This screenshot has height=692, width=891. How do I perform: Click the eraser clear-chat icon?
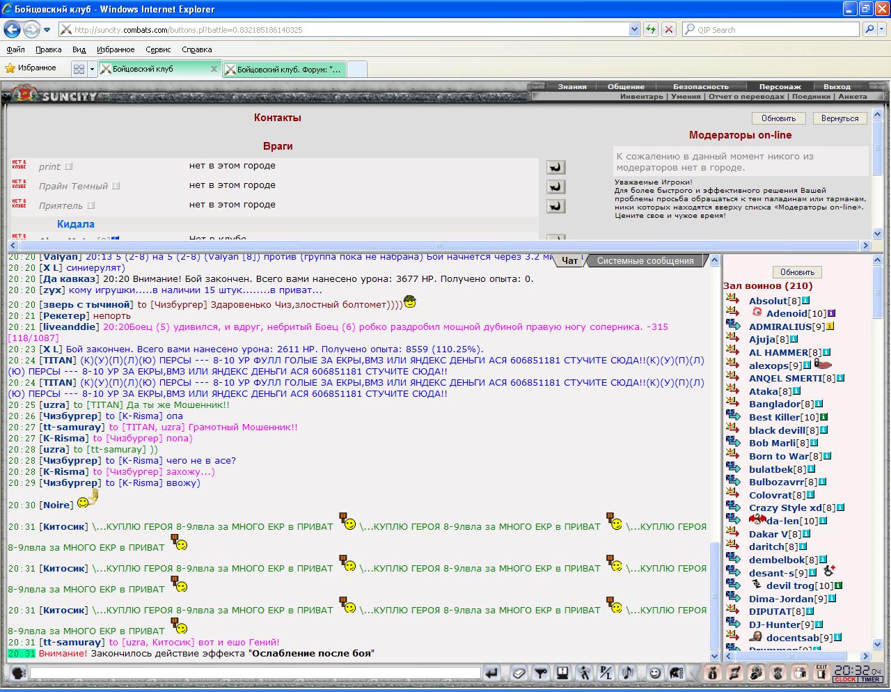click(x=519, y=673)
